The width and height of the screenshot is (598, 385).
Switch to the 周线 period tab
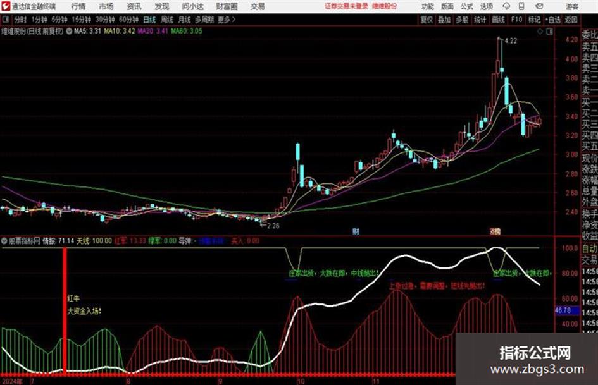[166, 20]
